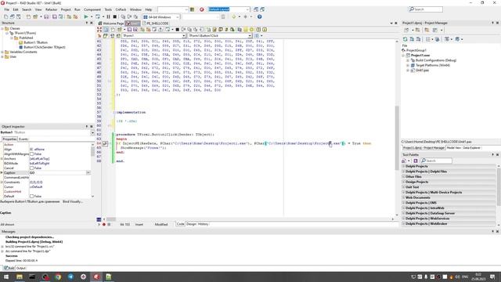Click the Object Inspector vertical scrollbar thumb

[92, 152]
